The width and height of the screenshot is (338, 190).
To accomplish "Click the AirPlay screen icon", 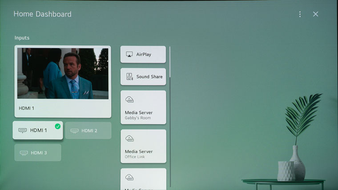I will 129,55.
